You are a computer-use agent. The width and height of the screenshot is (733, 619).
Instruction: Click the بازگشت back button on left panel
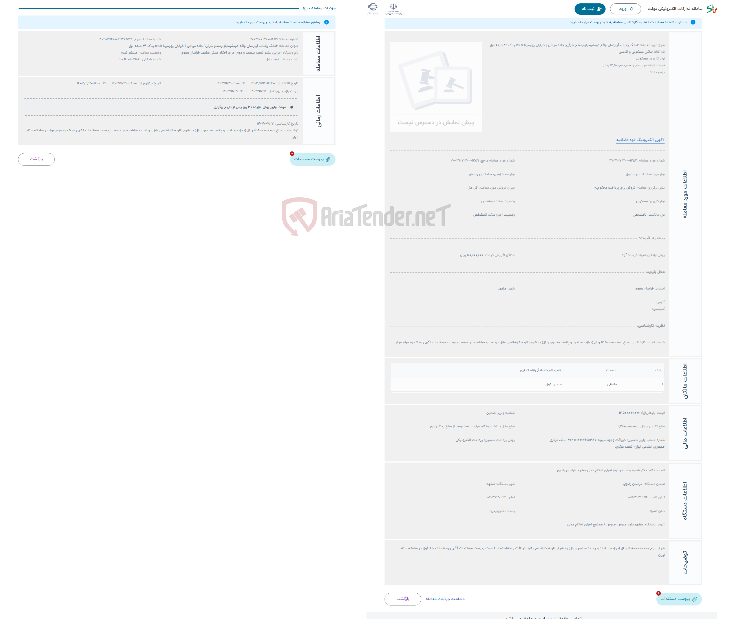coord(36,160)
